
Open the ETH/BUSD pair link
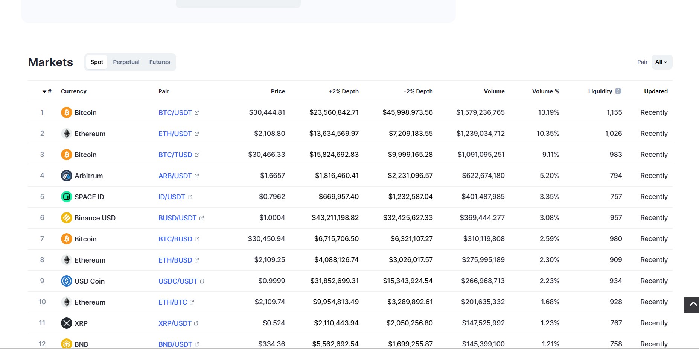[175, 260]
